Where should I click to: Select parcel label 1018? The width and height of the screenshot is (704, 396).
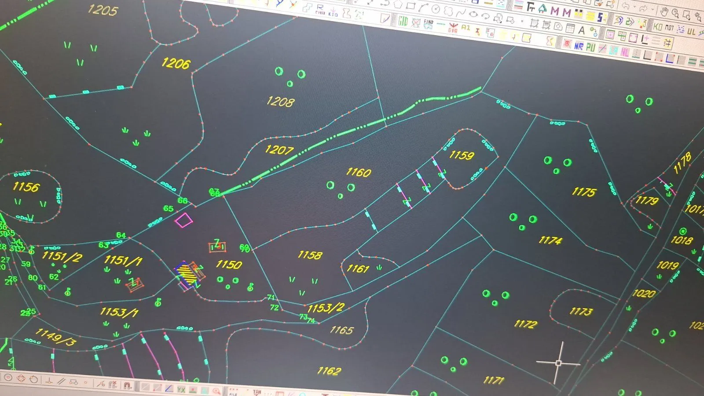click(x=682, y=240)
